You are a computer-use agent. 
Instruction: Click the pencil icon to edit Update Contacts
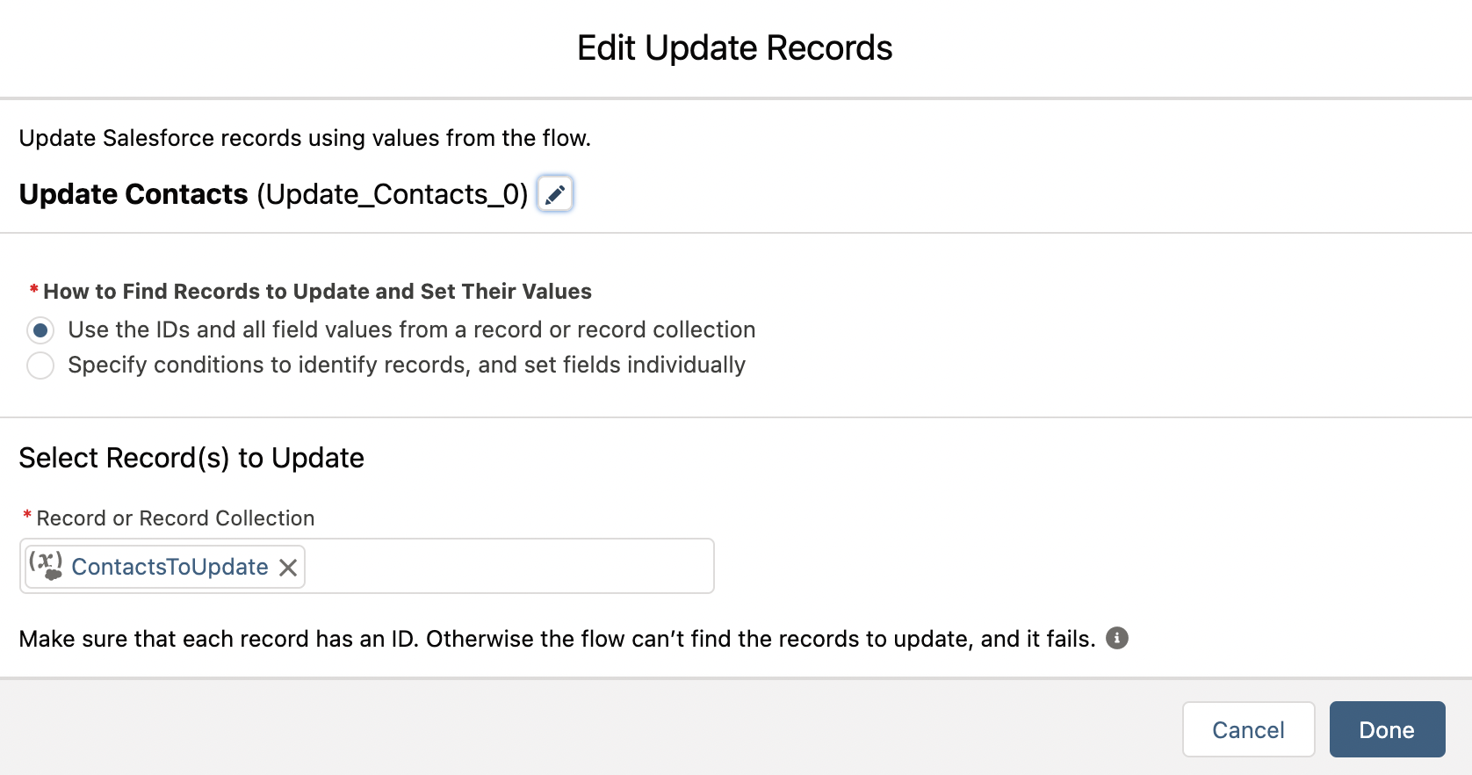coord(555,194)
